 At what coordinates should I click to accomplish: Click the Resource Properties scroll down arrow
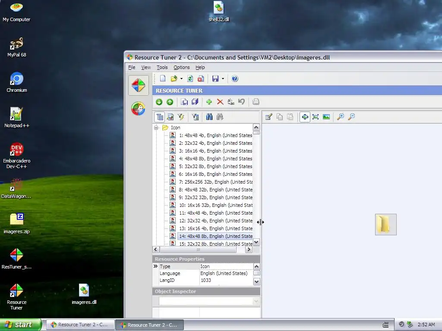pyautogui.click(x=256, y=281)
